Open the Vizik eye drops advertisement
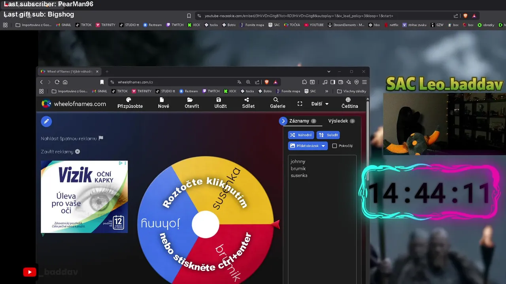 tap(84, 196)
